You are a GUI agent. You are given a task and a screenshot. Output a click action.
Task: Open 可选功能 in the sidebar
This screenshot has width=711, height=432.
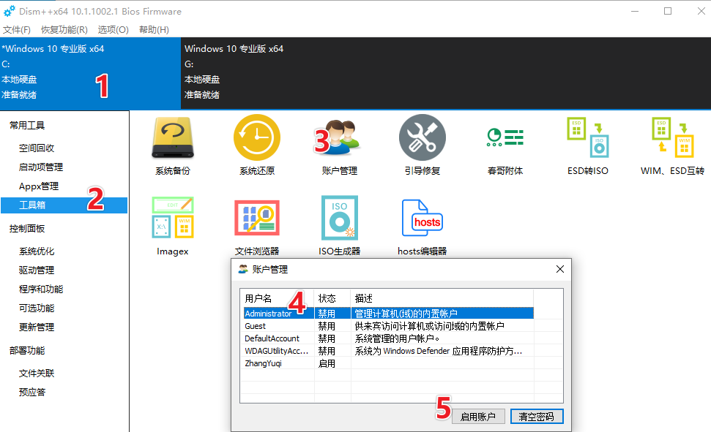37,308
